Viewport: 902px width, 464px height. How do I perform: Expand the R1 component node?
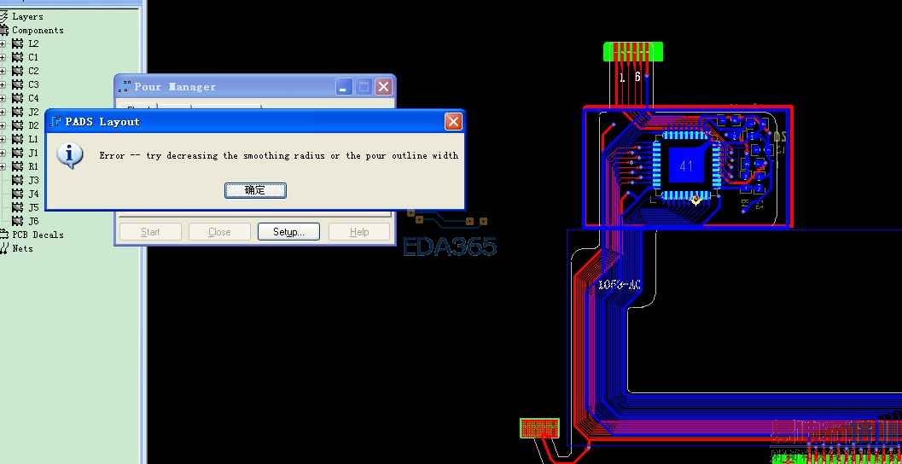pyautogui.click(x=3, y=166)
